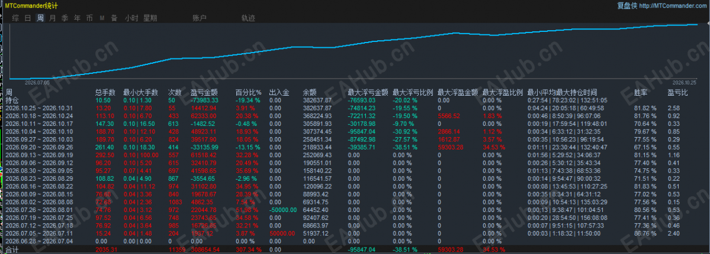This screenshot has width=710, height=254.
Task: Click the win rate 86.76 %
Action: tap(645, 233)
